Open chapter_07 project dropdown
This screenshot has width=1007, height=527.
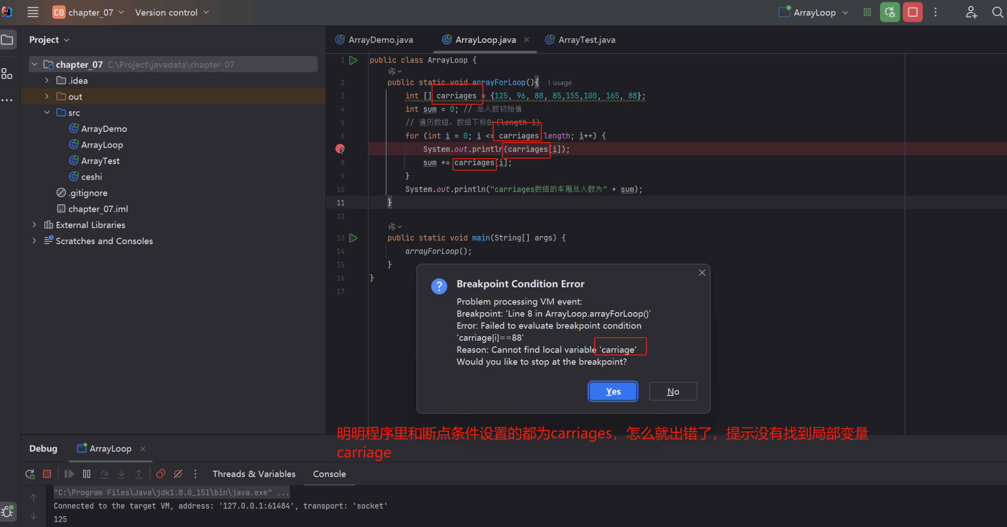89,12
